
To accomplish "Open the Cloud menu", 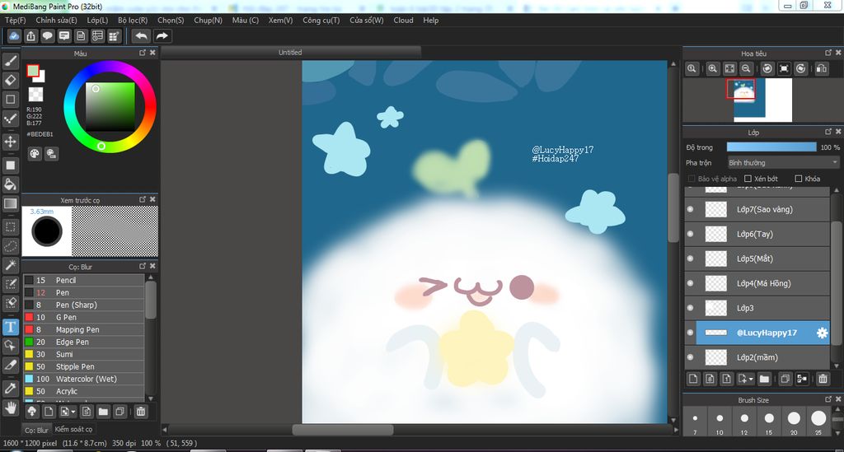I will [x=403, y=20].
